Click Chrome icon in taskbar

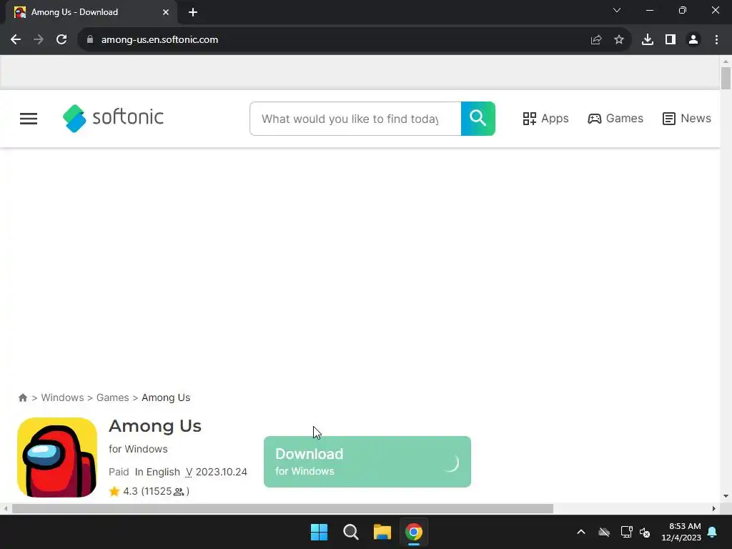(414, 532)
